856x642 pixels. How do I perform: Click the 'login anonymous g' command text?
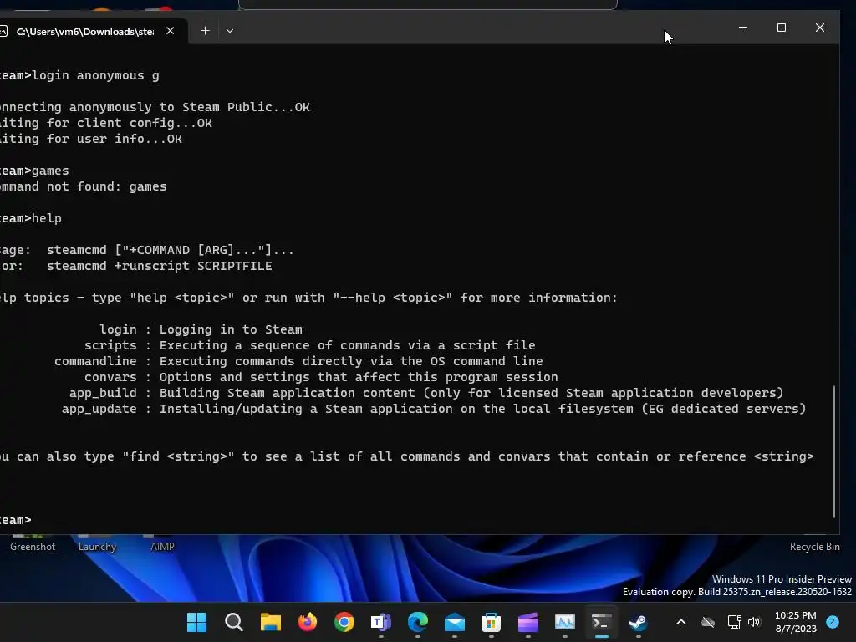coord(96,75)
